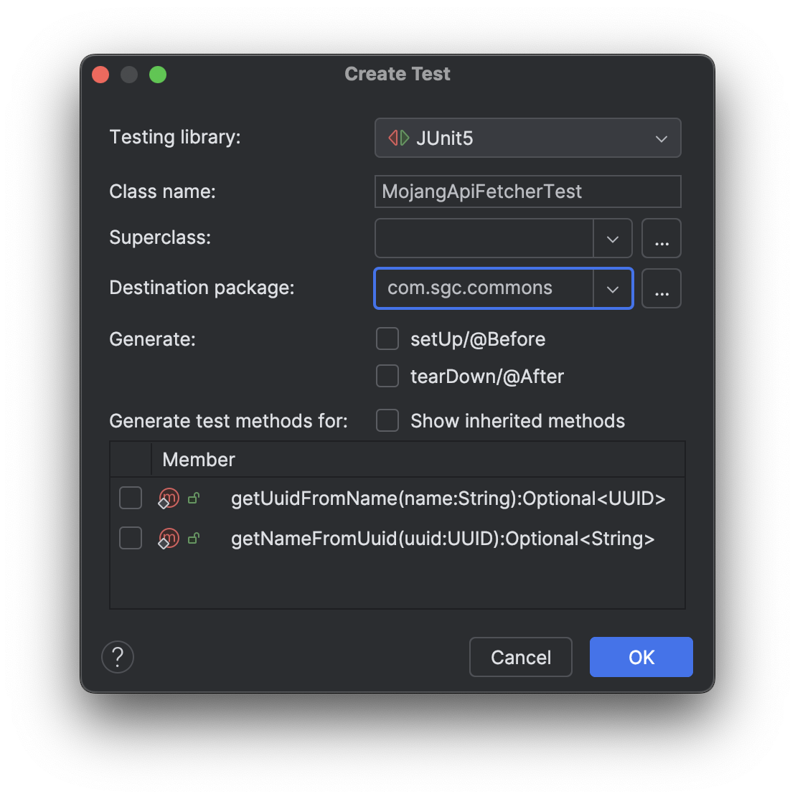This screenshot has height=799, width=795.
Task: Click the Class name text field
Action: (x=527, y=192)
